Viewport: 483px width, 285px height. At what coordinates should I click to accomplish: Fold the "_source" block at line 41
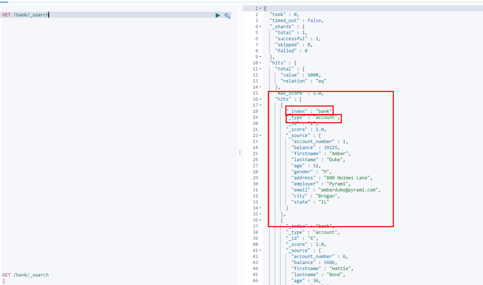[x=261, y=250]
